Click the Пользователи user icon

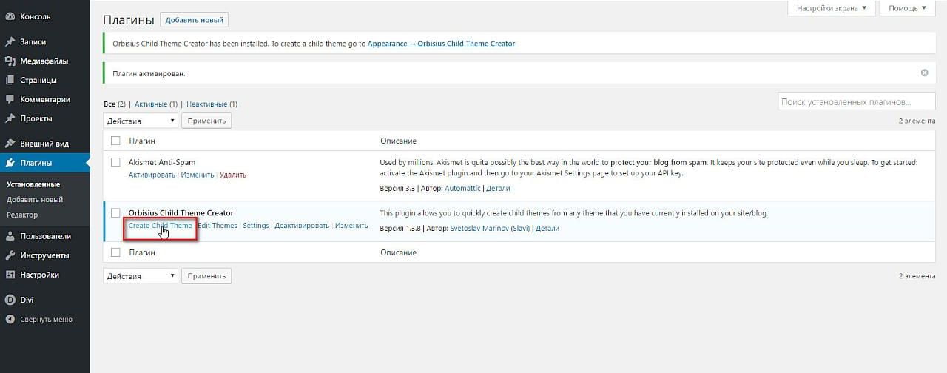10,236
